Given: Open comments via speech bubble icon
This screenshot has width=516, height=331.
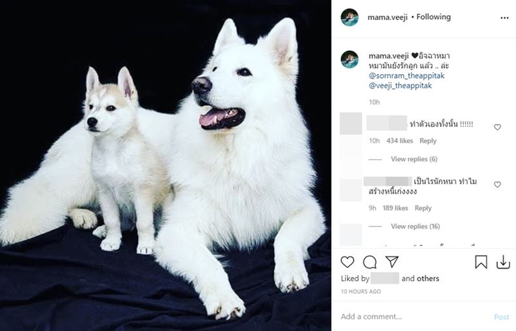Looking at the screenshot, I should [x=370, y=262].
